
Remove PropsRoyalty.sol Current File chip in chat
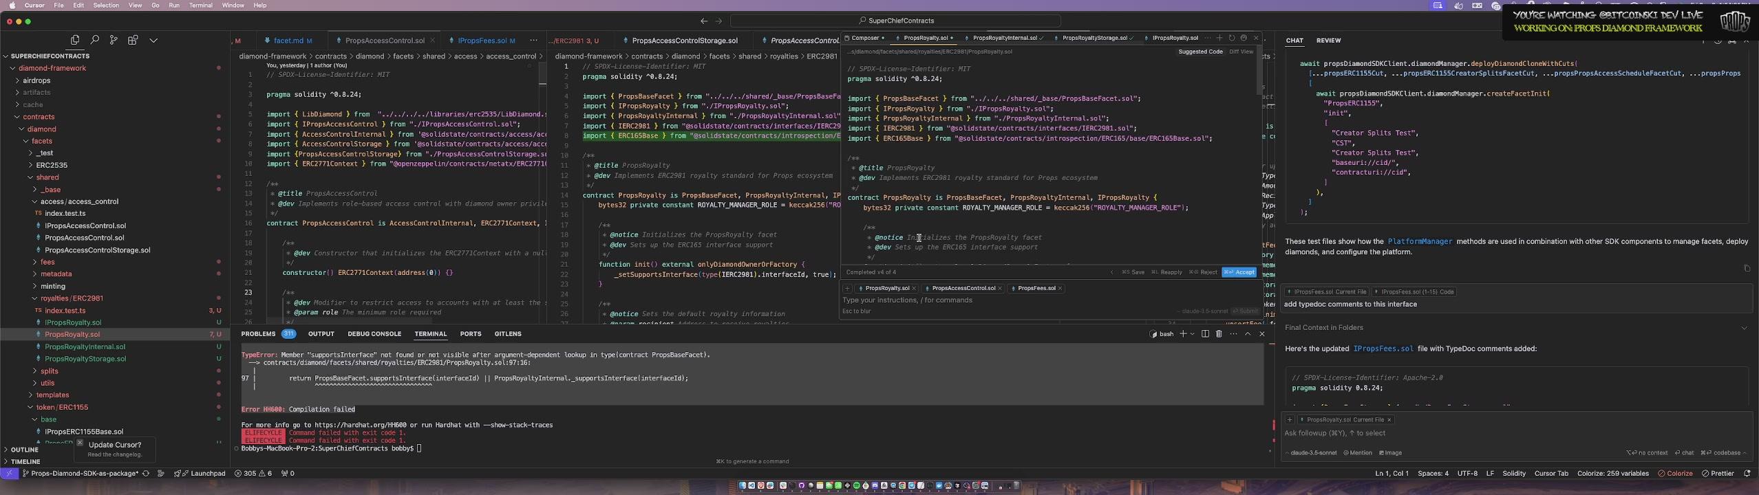[1389, 420]
